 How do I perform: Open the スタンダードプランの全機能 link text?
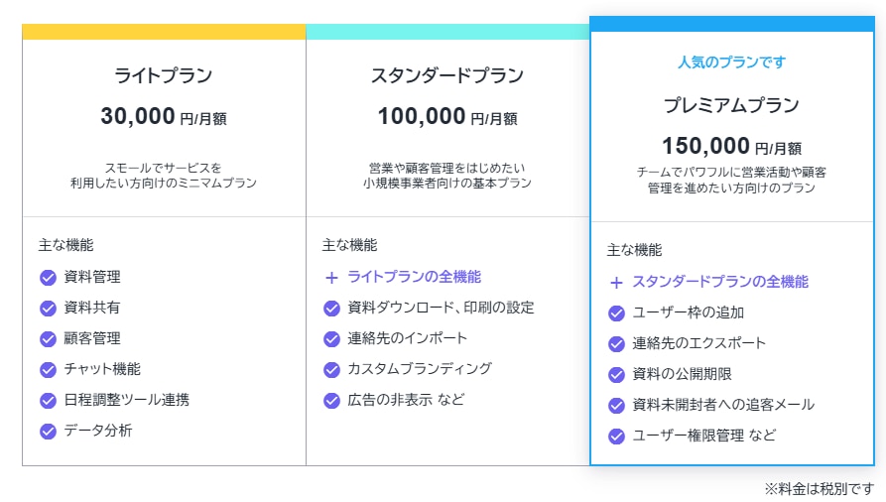click(720, 282)
